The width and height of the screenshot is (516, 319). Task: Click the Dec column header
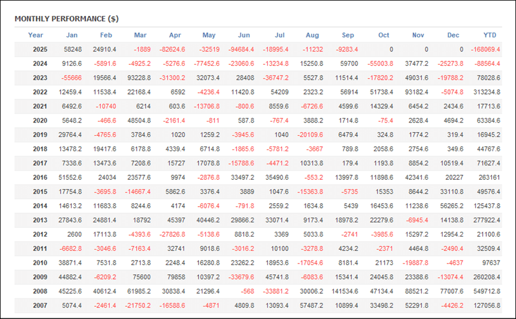453,36
